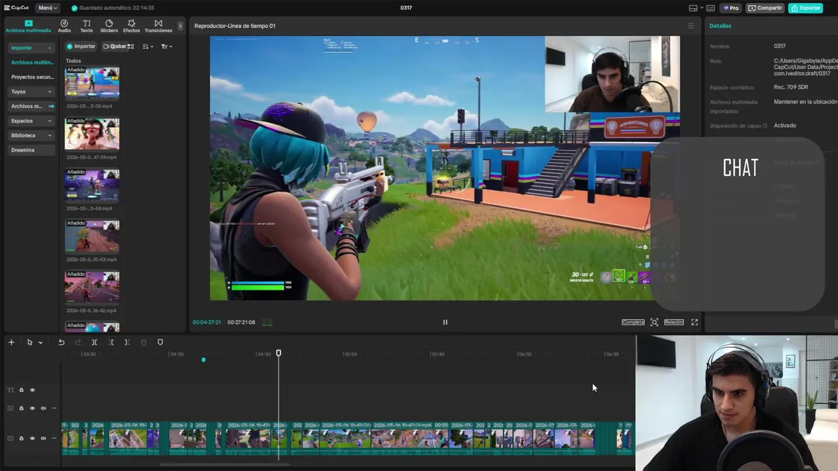
Task: Show more tool tabs with arrow
Action: point(180,26)
